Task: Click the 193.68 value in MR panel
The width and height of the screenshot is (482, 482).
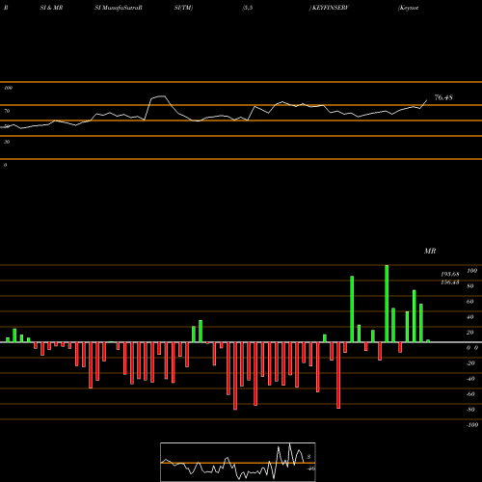Action: tap(450, 274)
